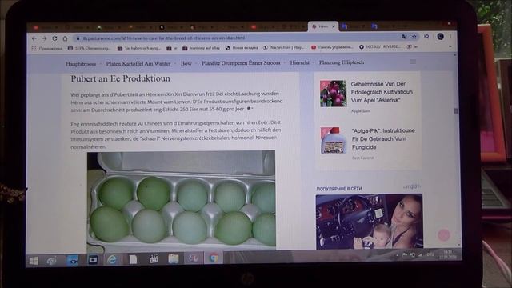Click the green eggs carton image
The image size is (512, 288).
pos(182,200)
